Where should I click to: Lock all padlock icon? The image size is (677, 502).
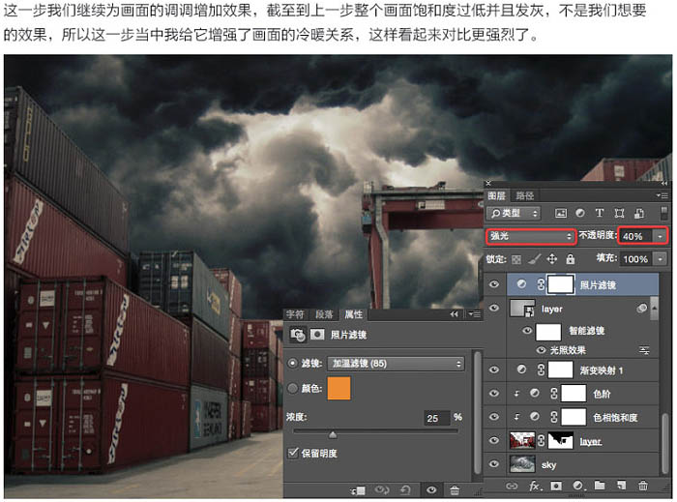(571, 259)
